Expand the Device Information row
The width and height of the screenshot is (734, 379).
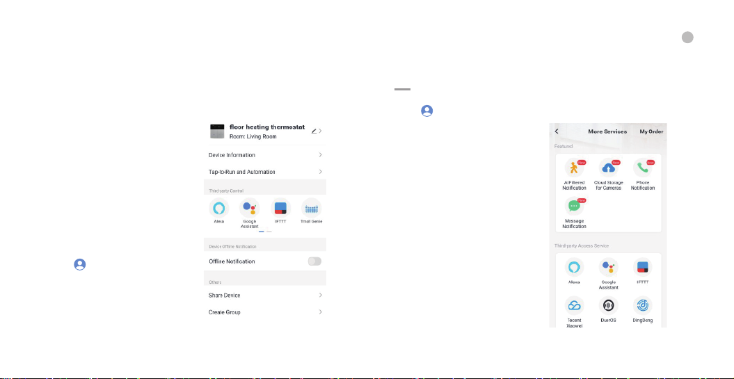[264, 155]
